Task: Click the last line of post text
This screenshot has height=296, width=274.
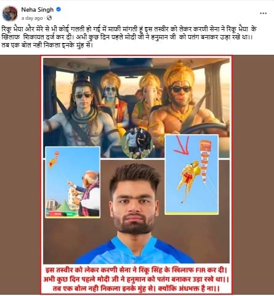Action: 47,45
